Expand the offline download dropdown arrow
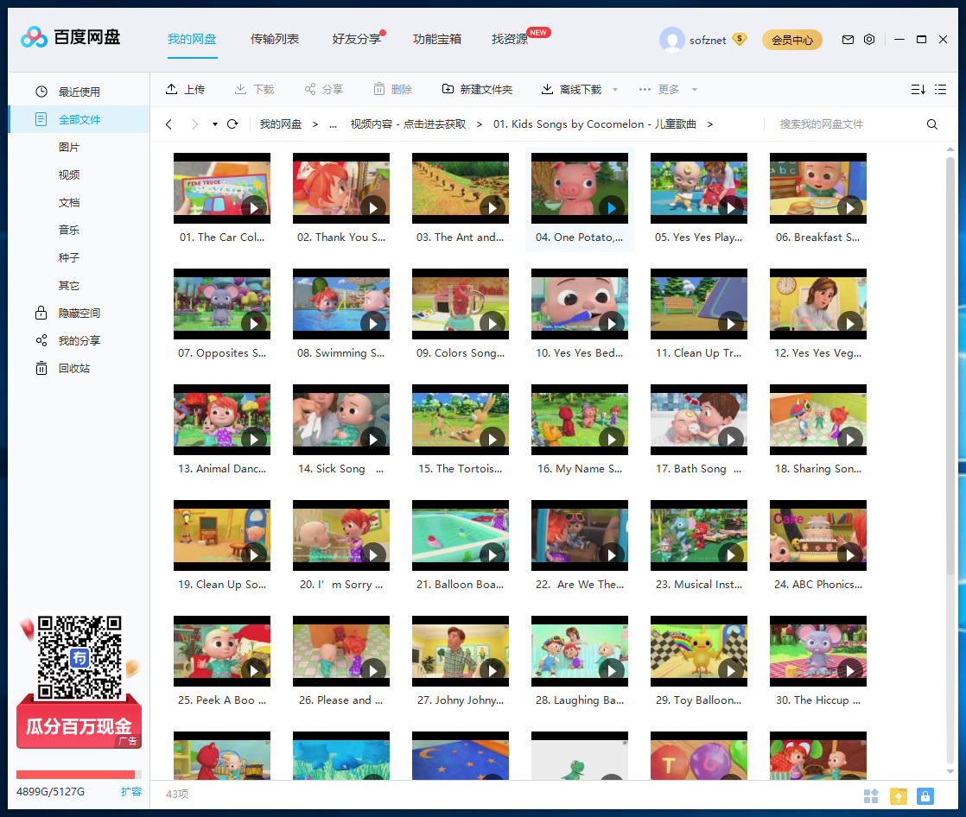 coord(615,90)
